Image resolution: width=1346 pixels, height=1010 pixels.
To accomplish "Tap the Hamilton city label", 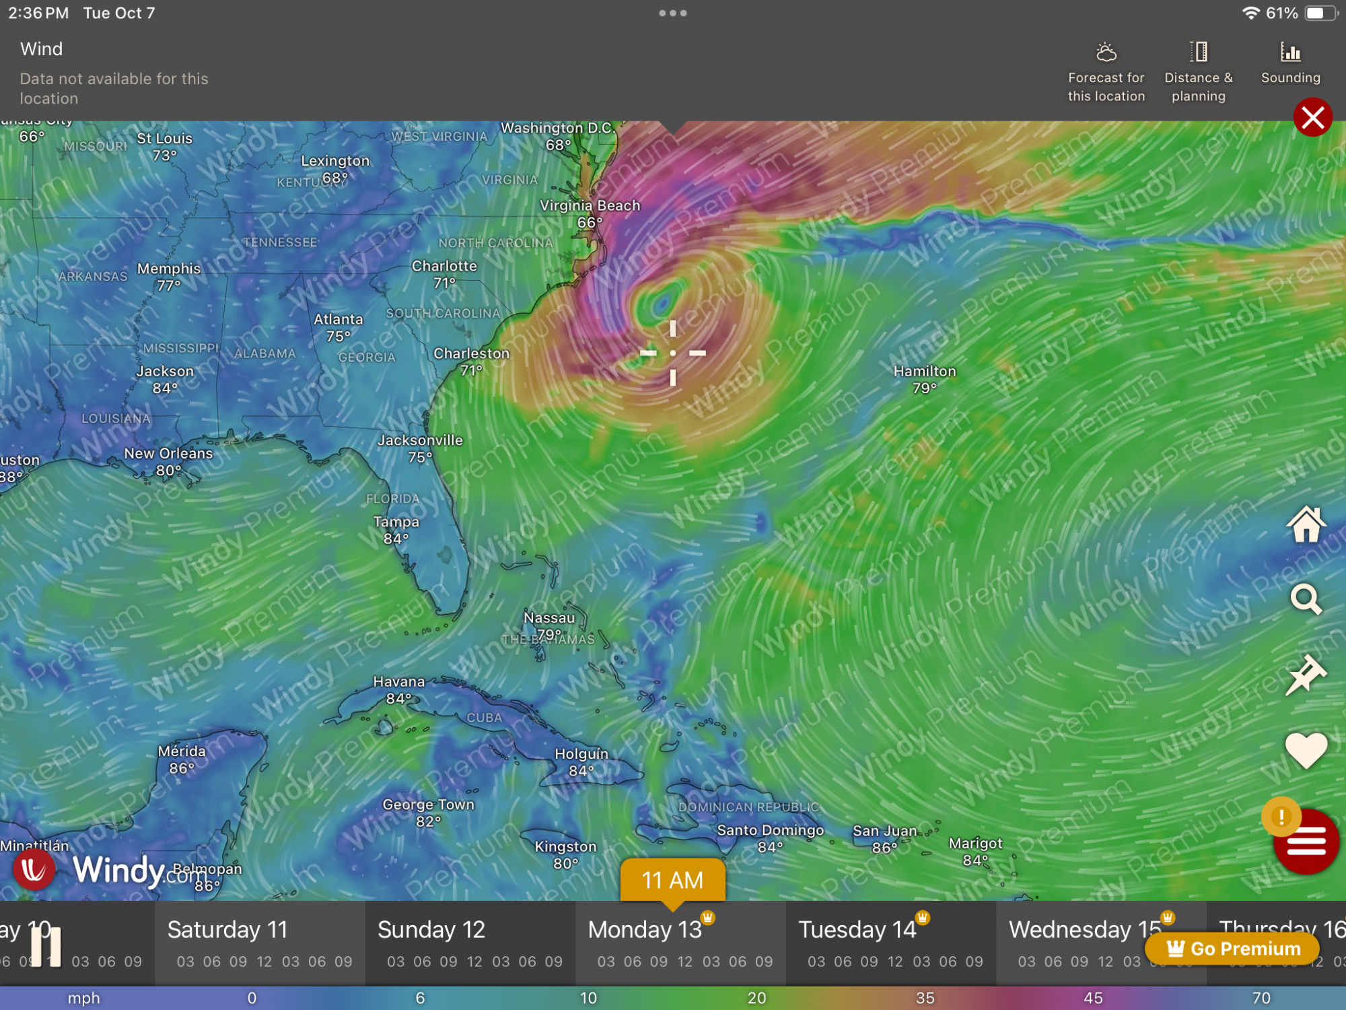I will point(924,371).
